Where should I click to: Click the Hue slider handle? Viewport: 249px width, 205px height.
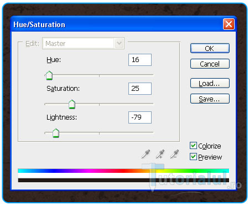pyautogui.click(x=49, y=75)
